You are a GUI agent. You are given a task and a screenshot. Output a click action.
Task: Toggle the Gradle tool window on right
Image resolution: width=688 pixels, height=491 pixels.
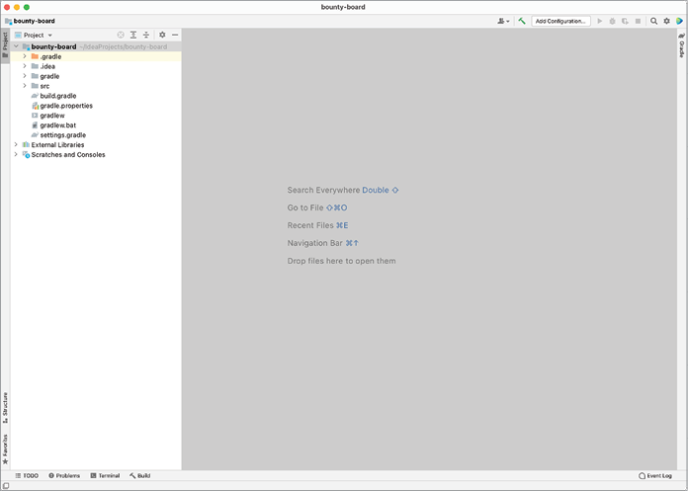tap(681, 44)
